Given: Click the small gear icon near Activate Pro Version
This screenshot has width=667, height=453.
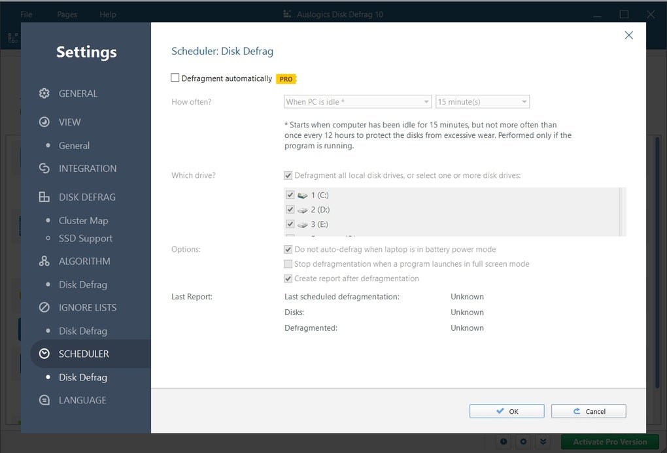Looking at the screenshot, I should point(522,442).
